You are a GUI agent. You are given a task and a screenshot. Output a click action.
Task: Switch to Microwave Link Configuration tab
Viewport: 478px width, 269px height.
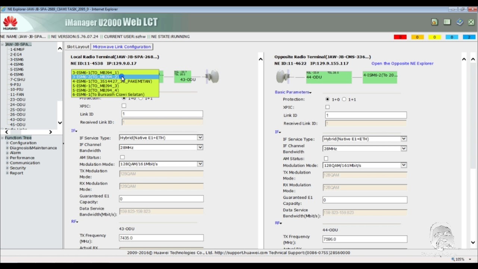pos(122,47)
